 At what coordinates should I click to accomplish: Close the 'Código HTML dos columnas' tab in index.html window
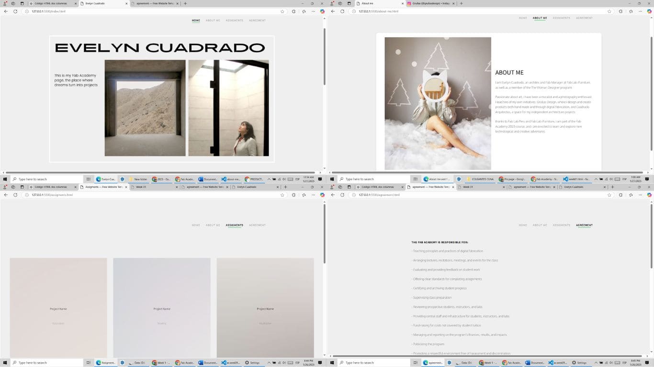(x=76, y=3)
